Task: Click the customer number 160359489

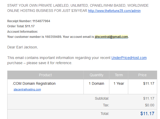Action: (53, 37)
